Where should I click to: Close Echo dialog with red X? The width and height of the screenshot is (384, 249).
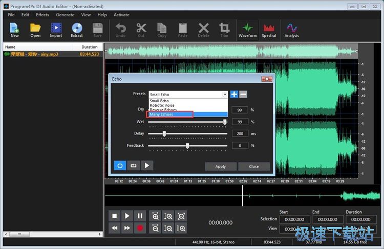pyautogui.click(x=267, y=79)
